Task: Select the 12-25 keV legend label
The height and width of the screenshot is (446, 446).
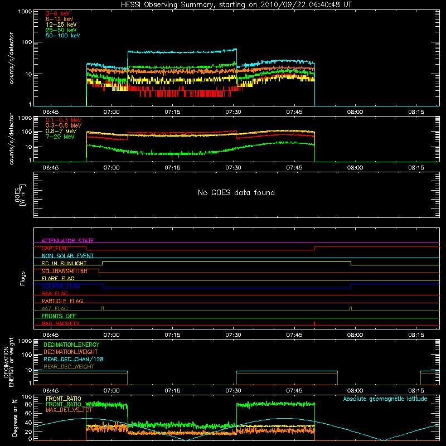Action: tap(61, 25)
